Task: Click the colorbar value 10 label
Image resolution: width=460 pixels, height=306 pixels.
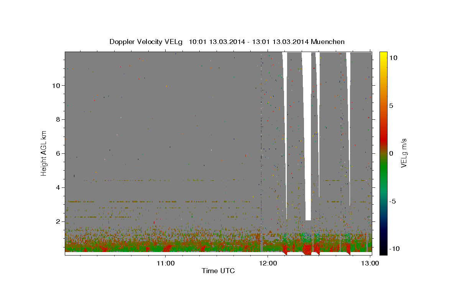Action: pyautogui.click(x=393, y=57)
